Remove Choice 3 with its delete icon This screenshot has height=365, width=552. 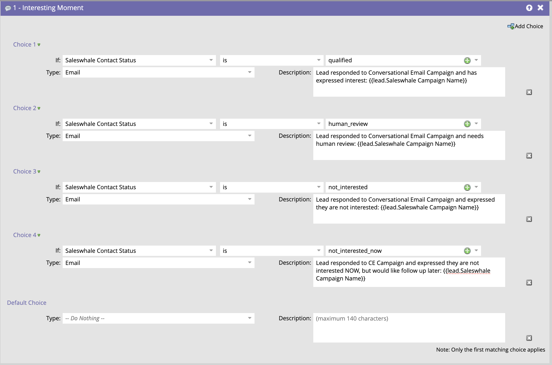529,219
